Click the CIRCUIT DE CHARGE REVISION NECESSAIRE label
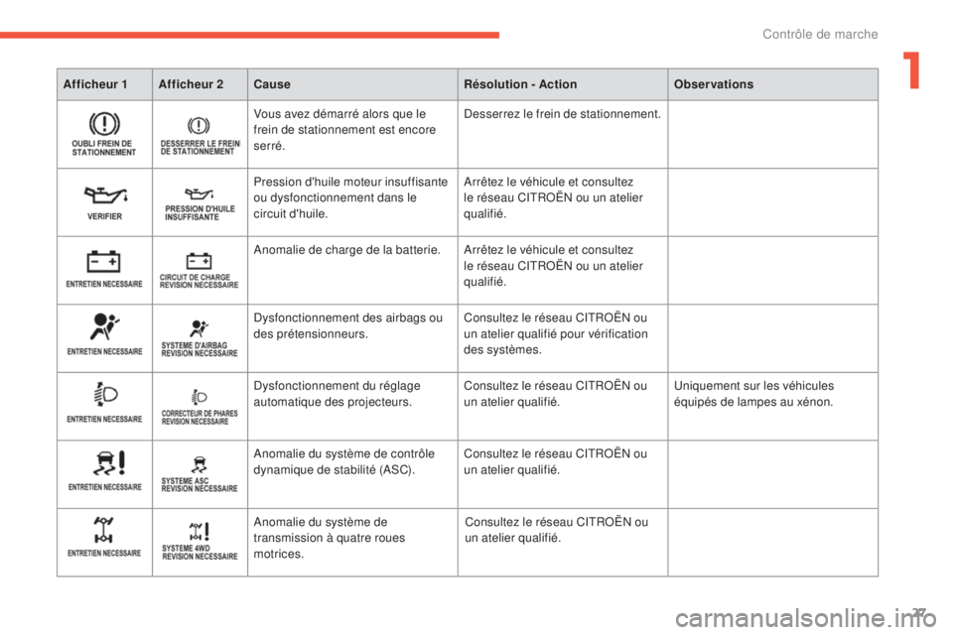Image resolution: width=953 pixels, height=635 pixels. (199, 281)
